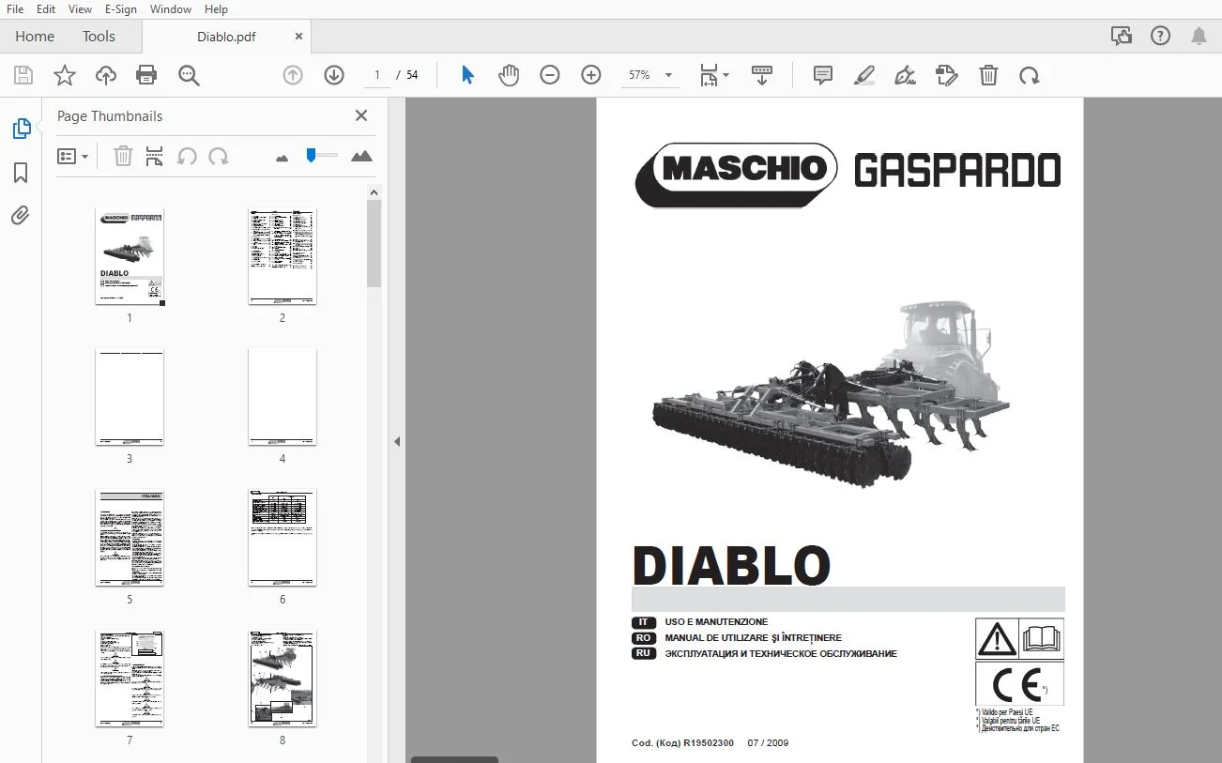Select the page 2 thumbnail
This screenshot has width=1222, height=763.
click(x=283, y=256)
